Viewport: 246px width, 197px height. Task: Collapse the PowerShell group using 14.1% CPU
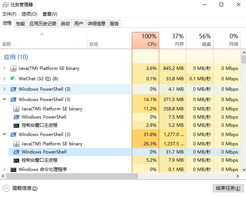pos(4,100)
